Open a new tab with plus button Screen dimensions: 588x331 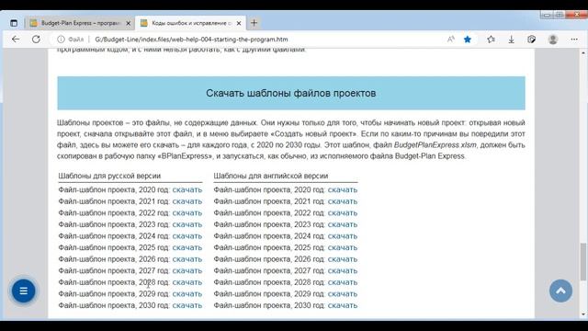click(254, 23)
